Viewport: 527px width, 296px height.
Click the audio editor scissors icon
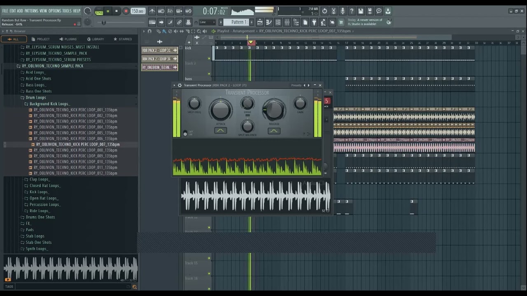333,11
